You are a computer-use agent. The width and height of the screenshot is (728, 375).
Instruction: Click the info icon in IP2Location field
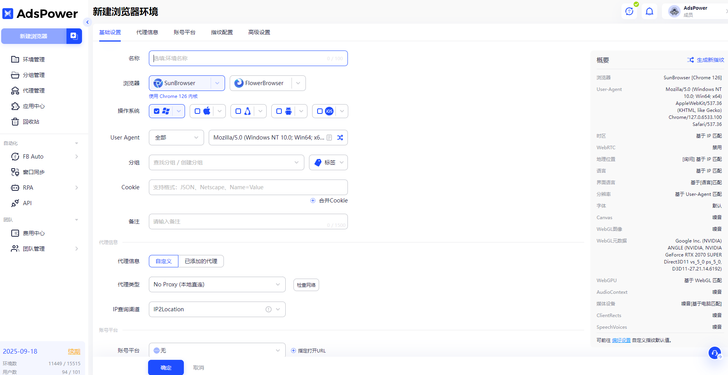click(x=269, y=309)
